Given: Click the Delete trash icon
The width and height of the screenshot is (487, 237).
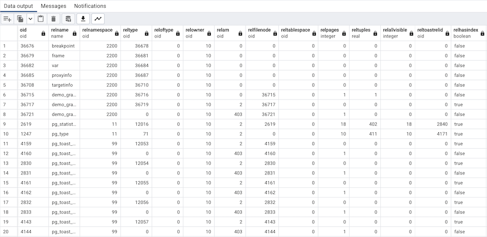Looking at the screenshot, I should coord(53,19).
